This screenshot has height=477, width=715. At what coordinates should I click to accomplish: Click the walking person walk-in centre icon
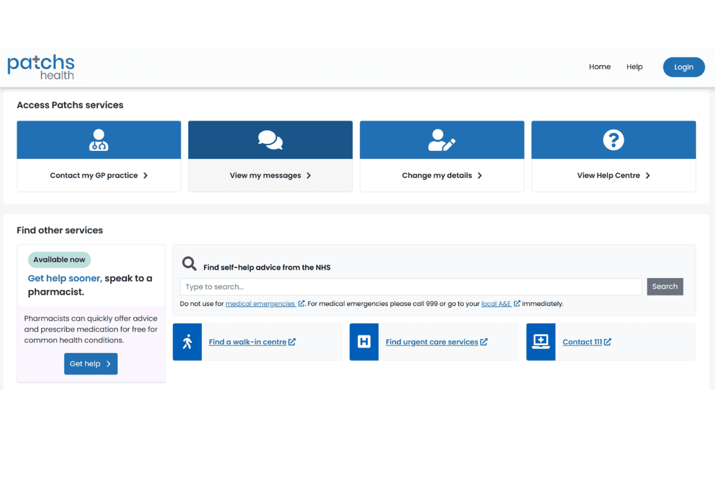[x=187, y=342]
